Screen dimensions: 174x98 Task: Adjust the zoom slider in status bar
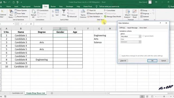coord(164,96)
